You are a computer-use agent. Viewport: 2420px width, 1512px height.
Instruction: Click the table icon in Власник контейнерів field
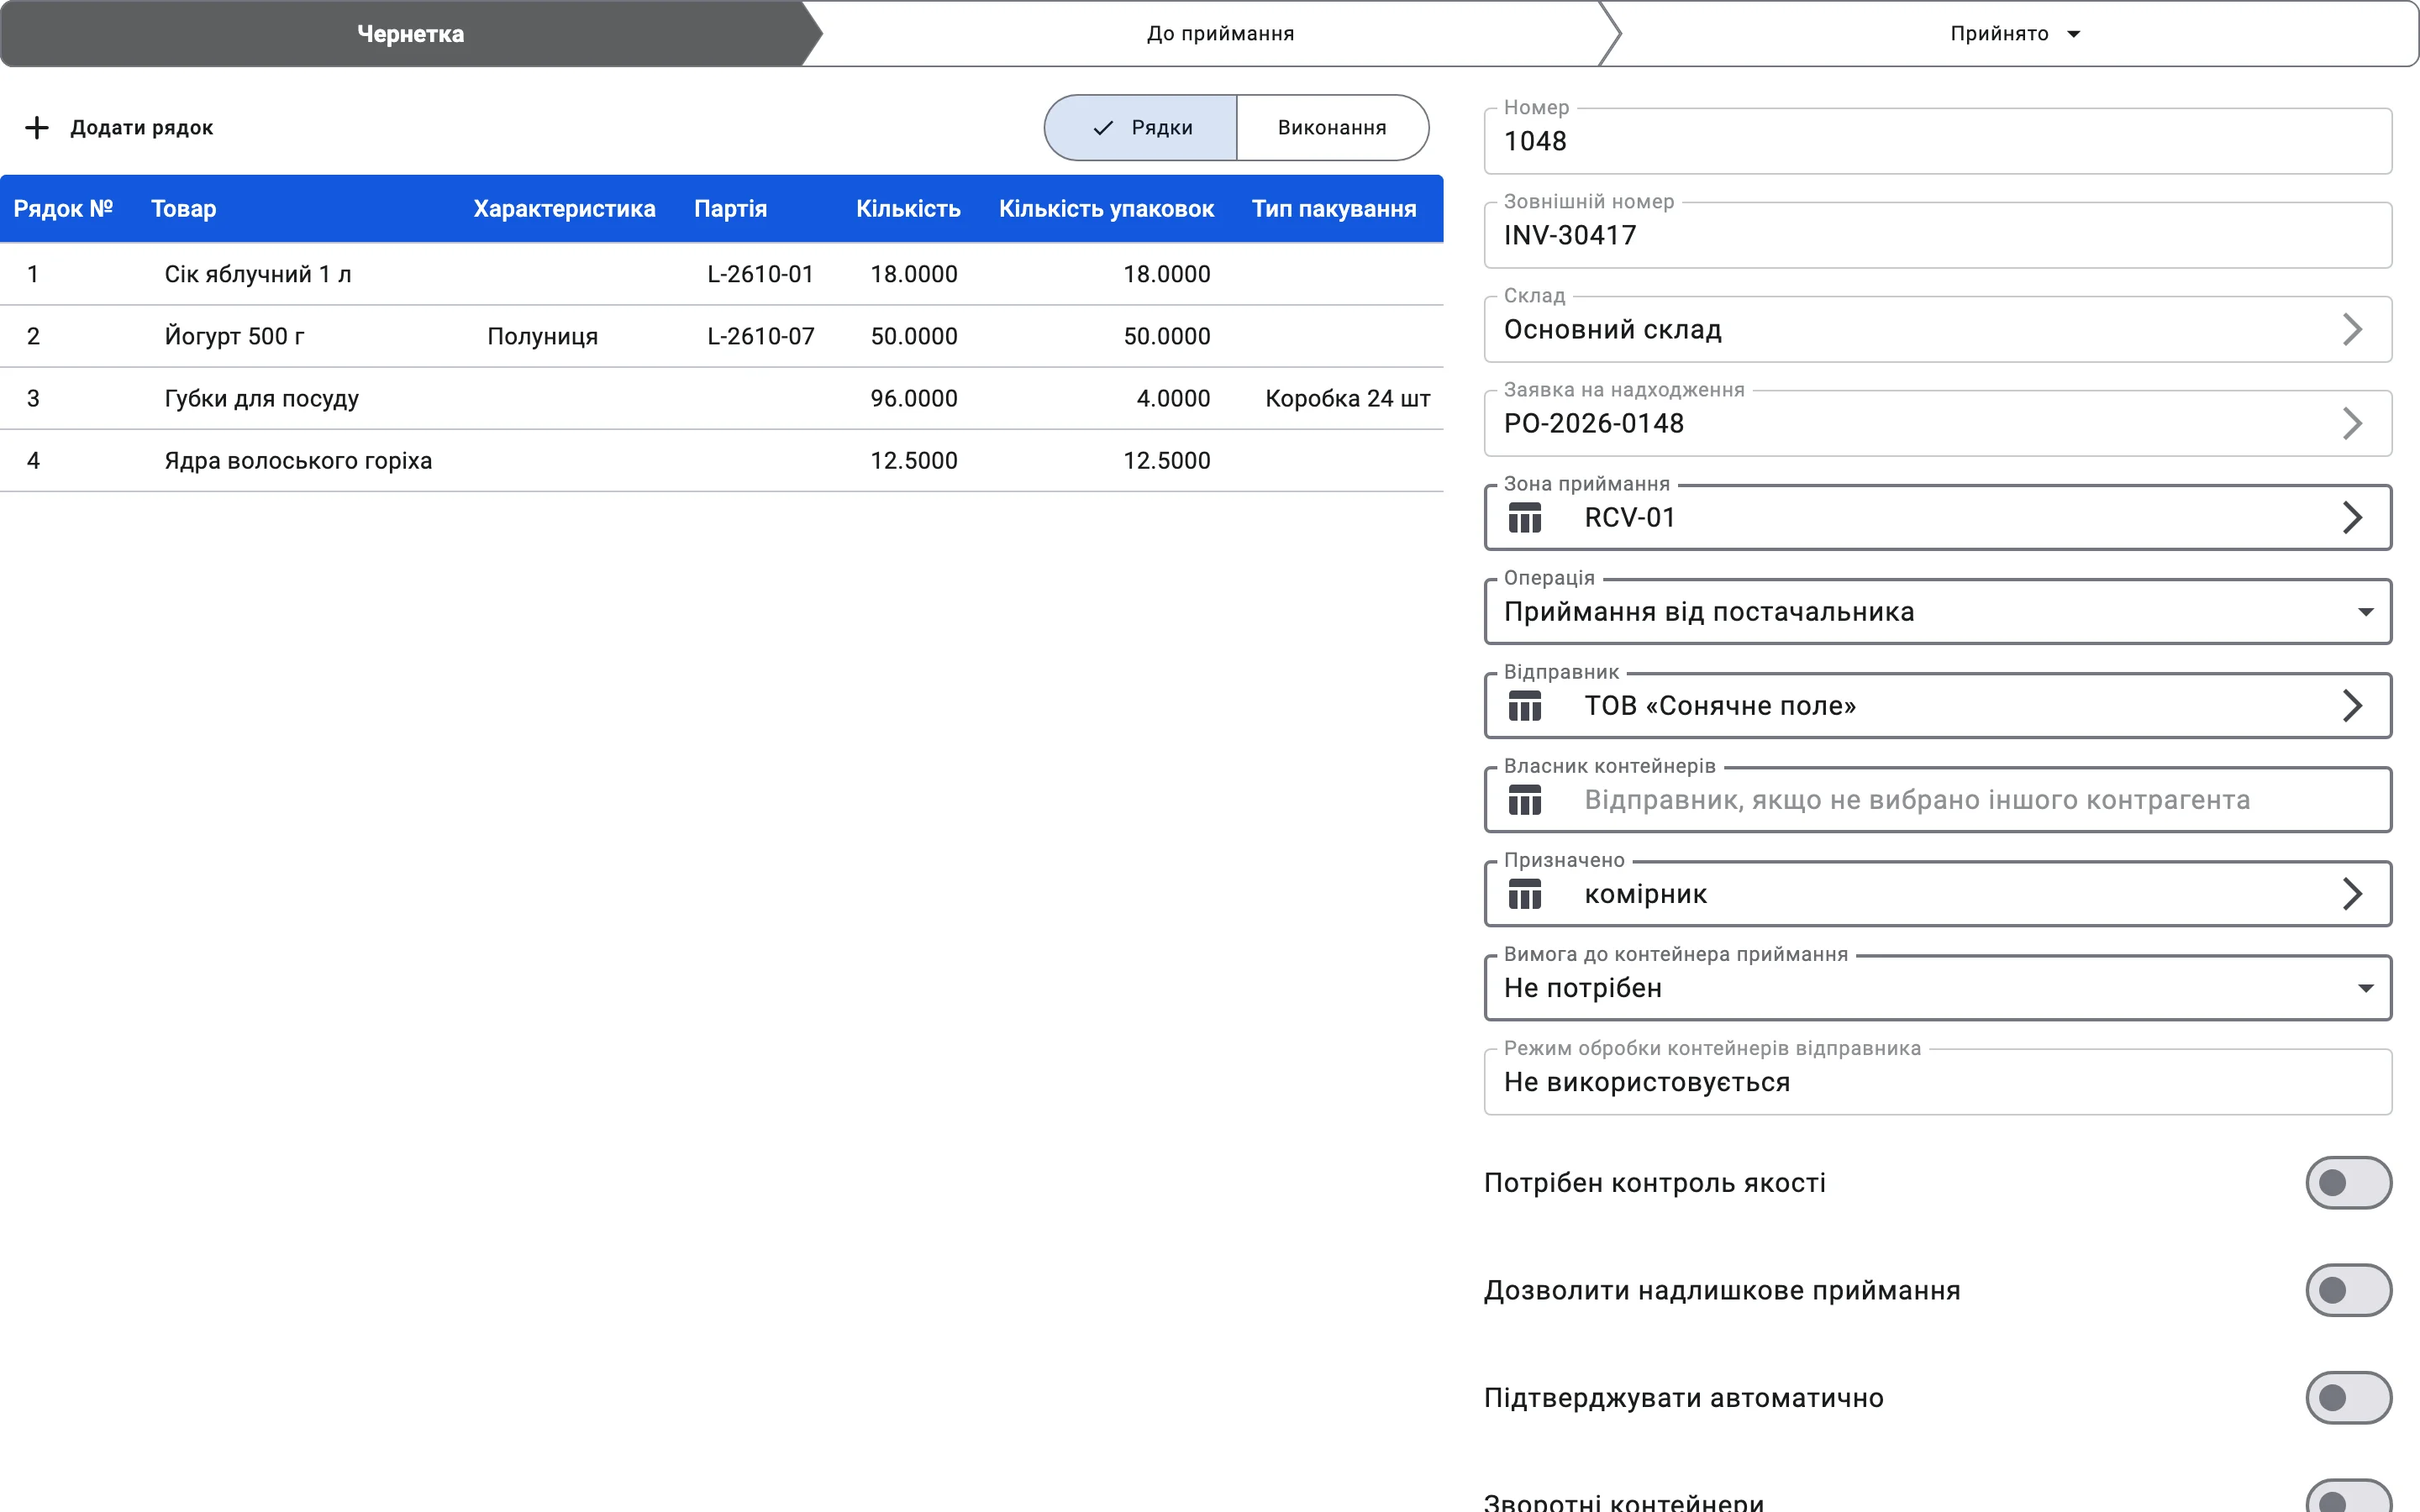pos(1524,800)
